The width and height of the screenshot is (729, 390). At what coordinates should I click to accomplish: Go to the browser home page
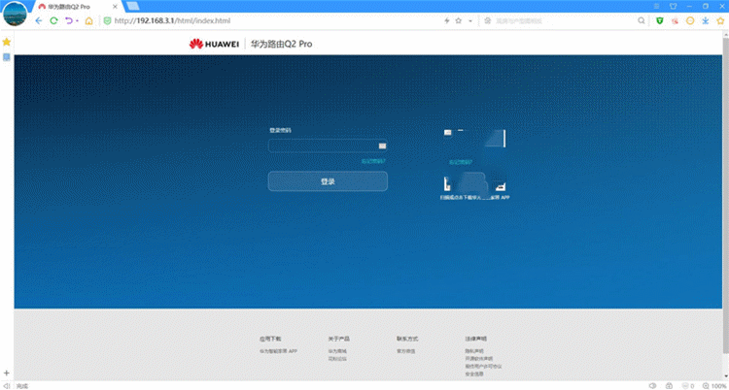coord(89,20)
